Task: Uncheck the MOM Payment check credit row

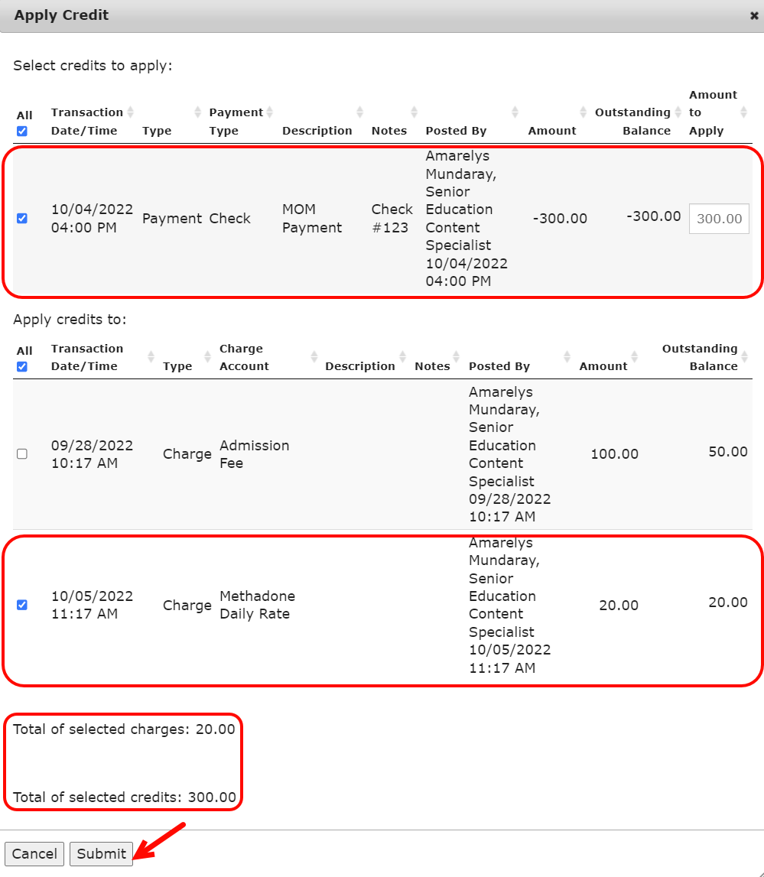Action: point(22,219)
